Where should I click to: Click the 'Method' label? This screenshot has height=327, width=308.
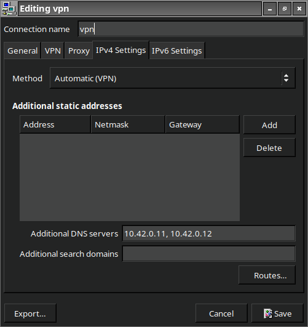tap(27, 78)
